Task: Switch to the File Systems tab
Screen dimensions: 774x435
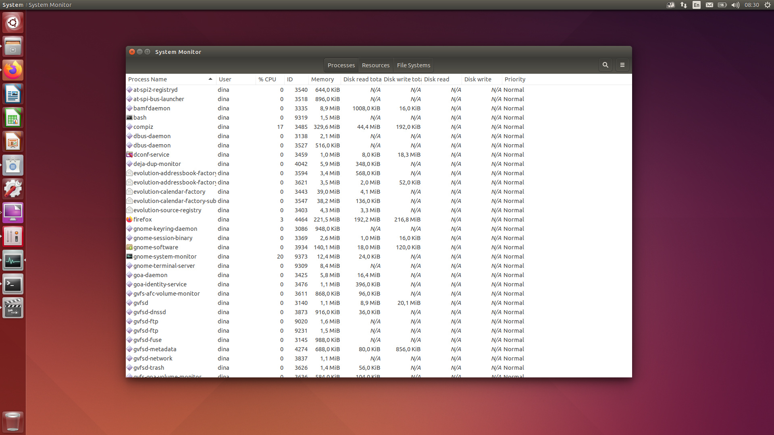Action: coord(413,65)
